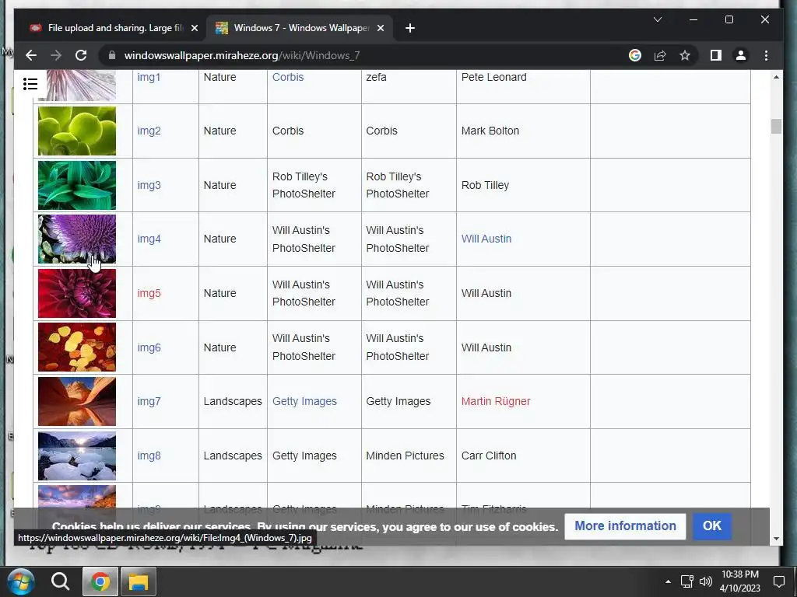Select the Windows 7 - Windows Wallpaper tab

click(300, 28)
